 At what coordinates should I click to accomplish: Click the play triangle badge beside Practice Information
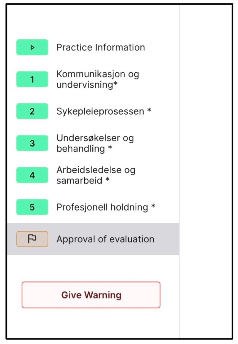(x=32, y=47)
